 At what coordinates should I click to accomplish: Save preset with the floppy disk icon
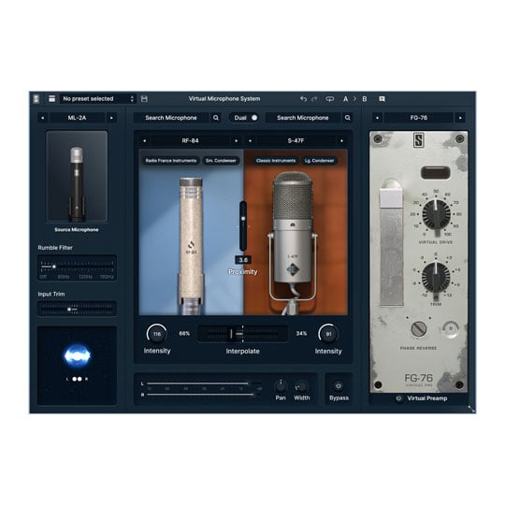144,99
